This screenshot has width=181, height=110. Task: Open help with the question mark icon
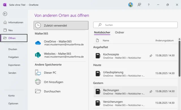(x=149, y=5)
